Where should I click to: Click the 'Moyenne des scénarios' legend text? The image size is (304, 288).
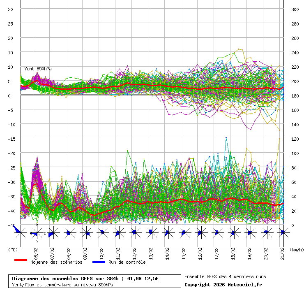[56, 262]
